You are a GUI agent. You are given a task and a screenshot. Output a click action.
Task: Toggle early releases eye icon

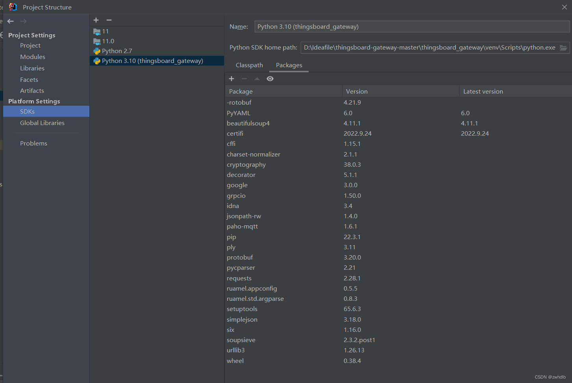coord(270,79)
